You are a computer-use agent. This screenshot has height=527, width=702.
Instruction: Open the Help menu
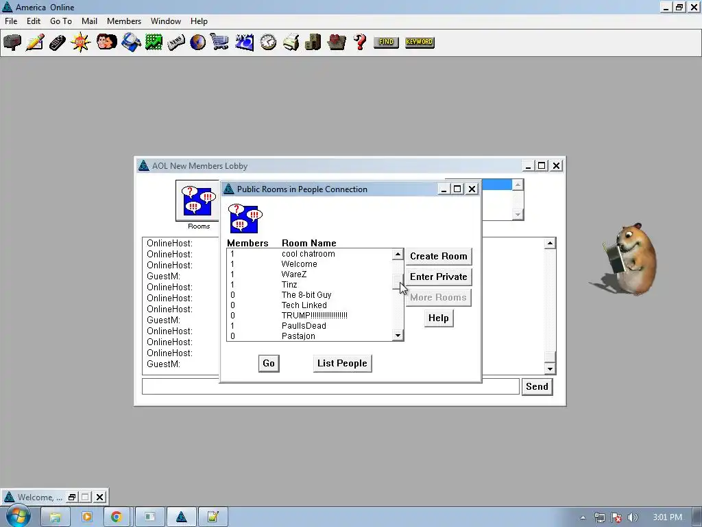coord(199,21)
